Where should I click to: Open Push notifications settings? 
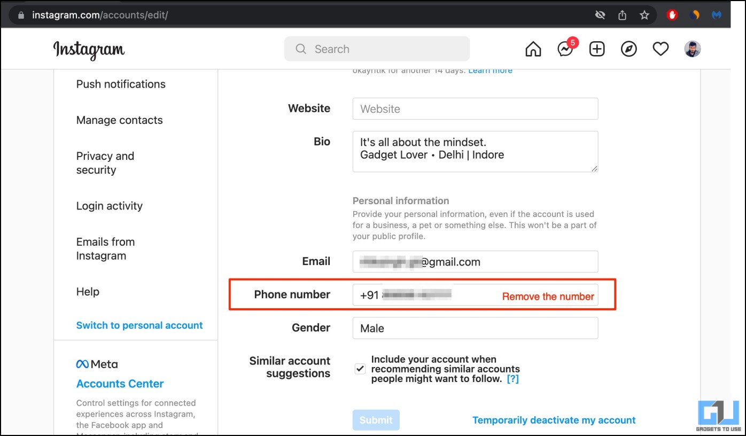click(121, 84)
